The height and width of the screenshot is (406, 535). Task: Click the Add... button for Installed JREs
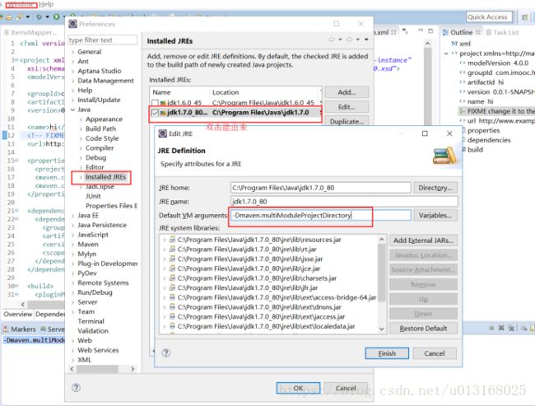coord(347,92)
